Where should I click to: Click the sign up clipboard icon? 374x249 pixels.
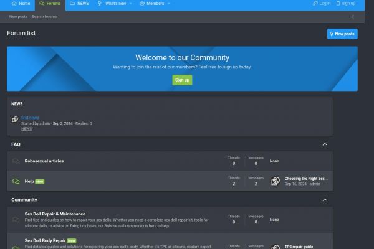(x=338, y=3)
